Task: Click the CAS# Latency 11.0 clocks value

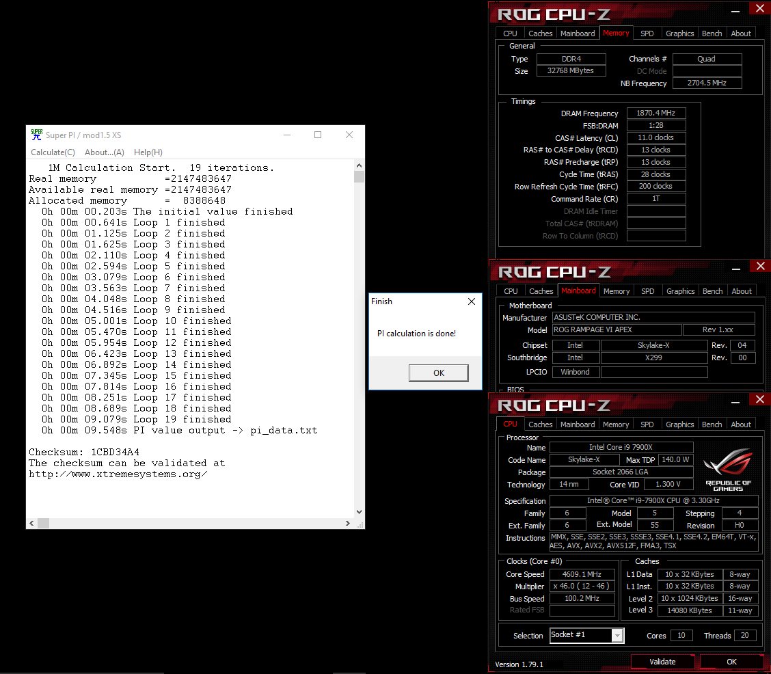Action: pos(656,137)
